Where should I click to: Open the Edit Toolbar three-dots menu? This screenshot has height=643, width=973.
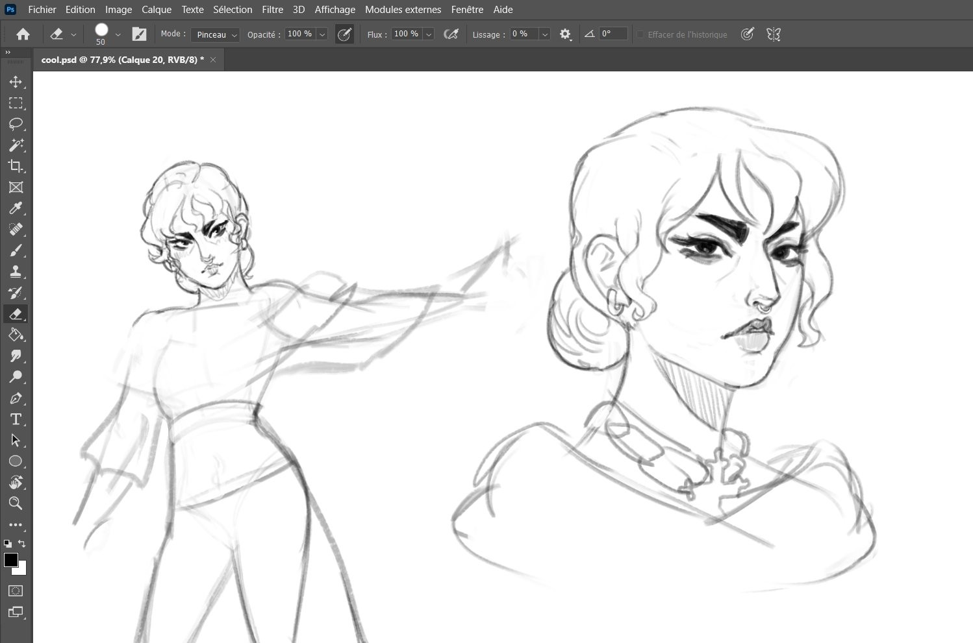point(16,525)
